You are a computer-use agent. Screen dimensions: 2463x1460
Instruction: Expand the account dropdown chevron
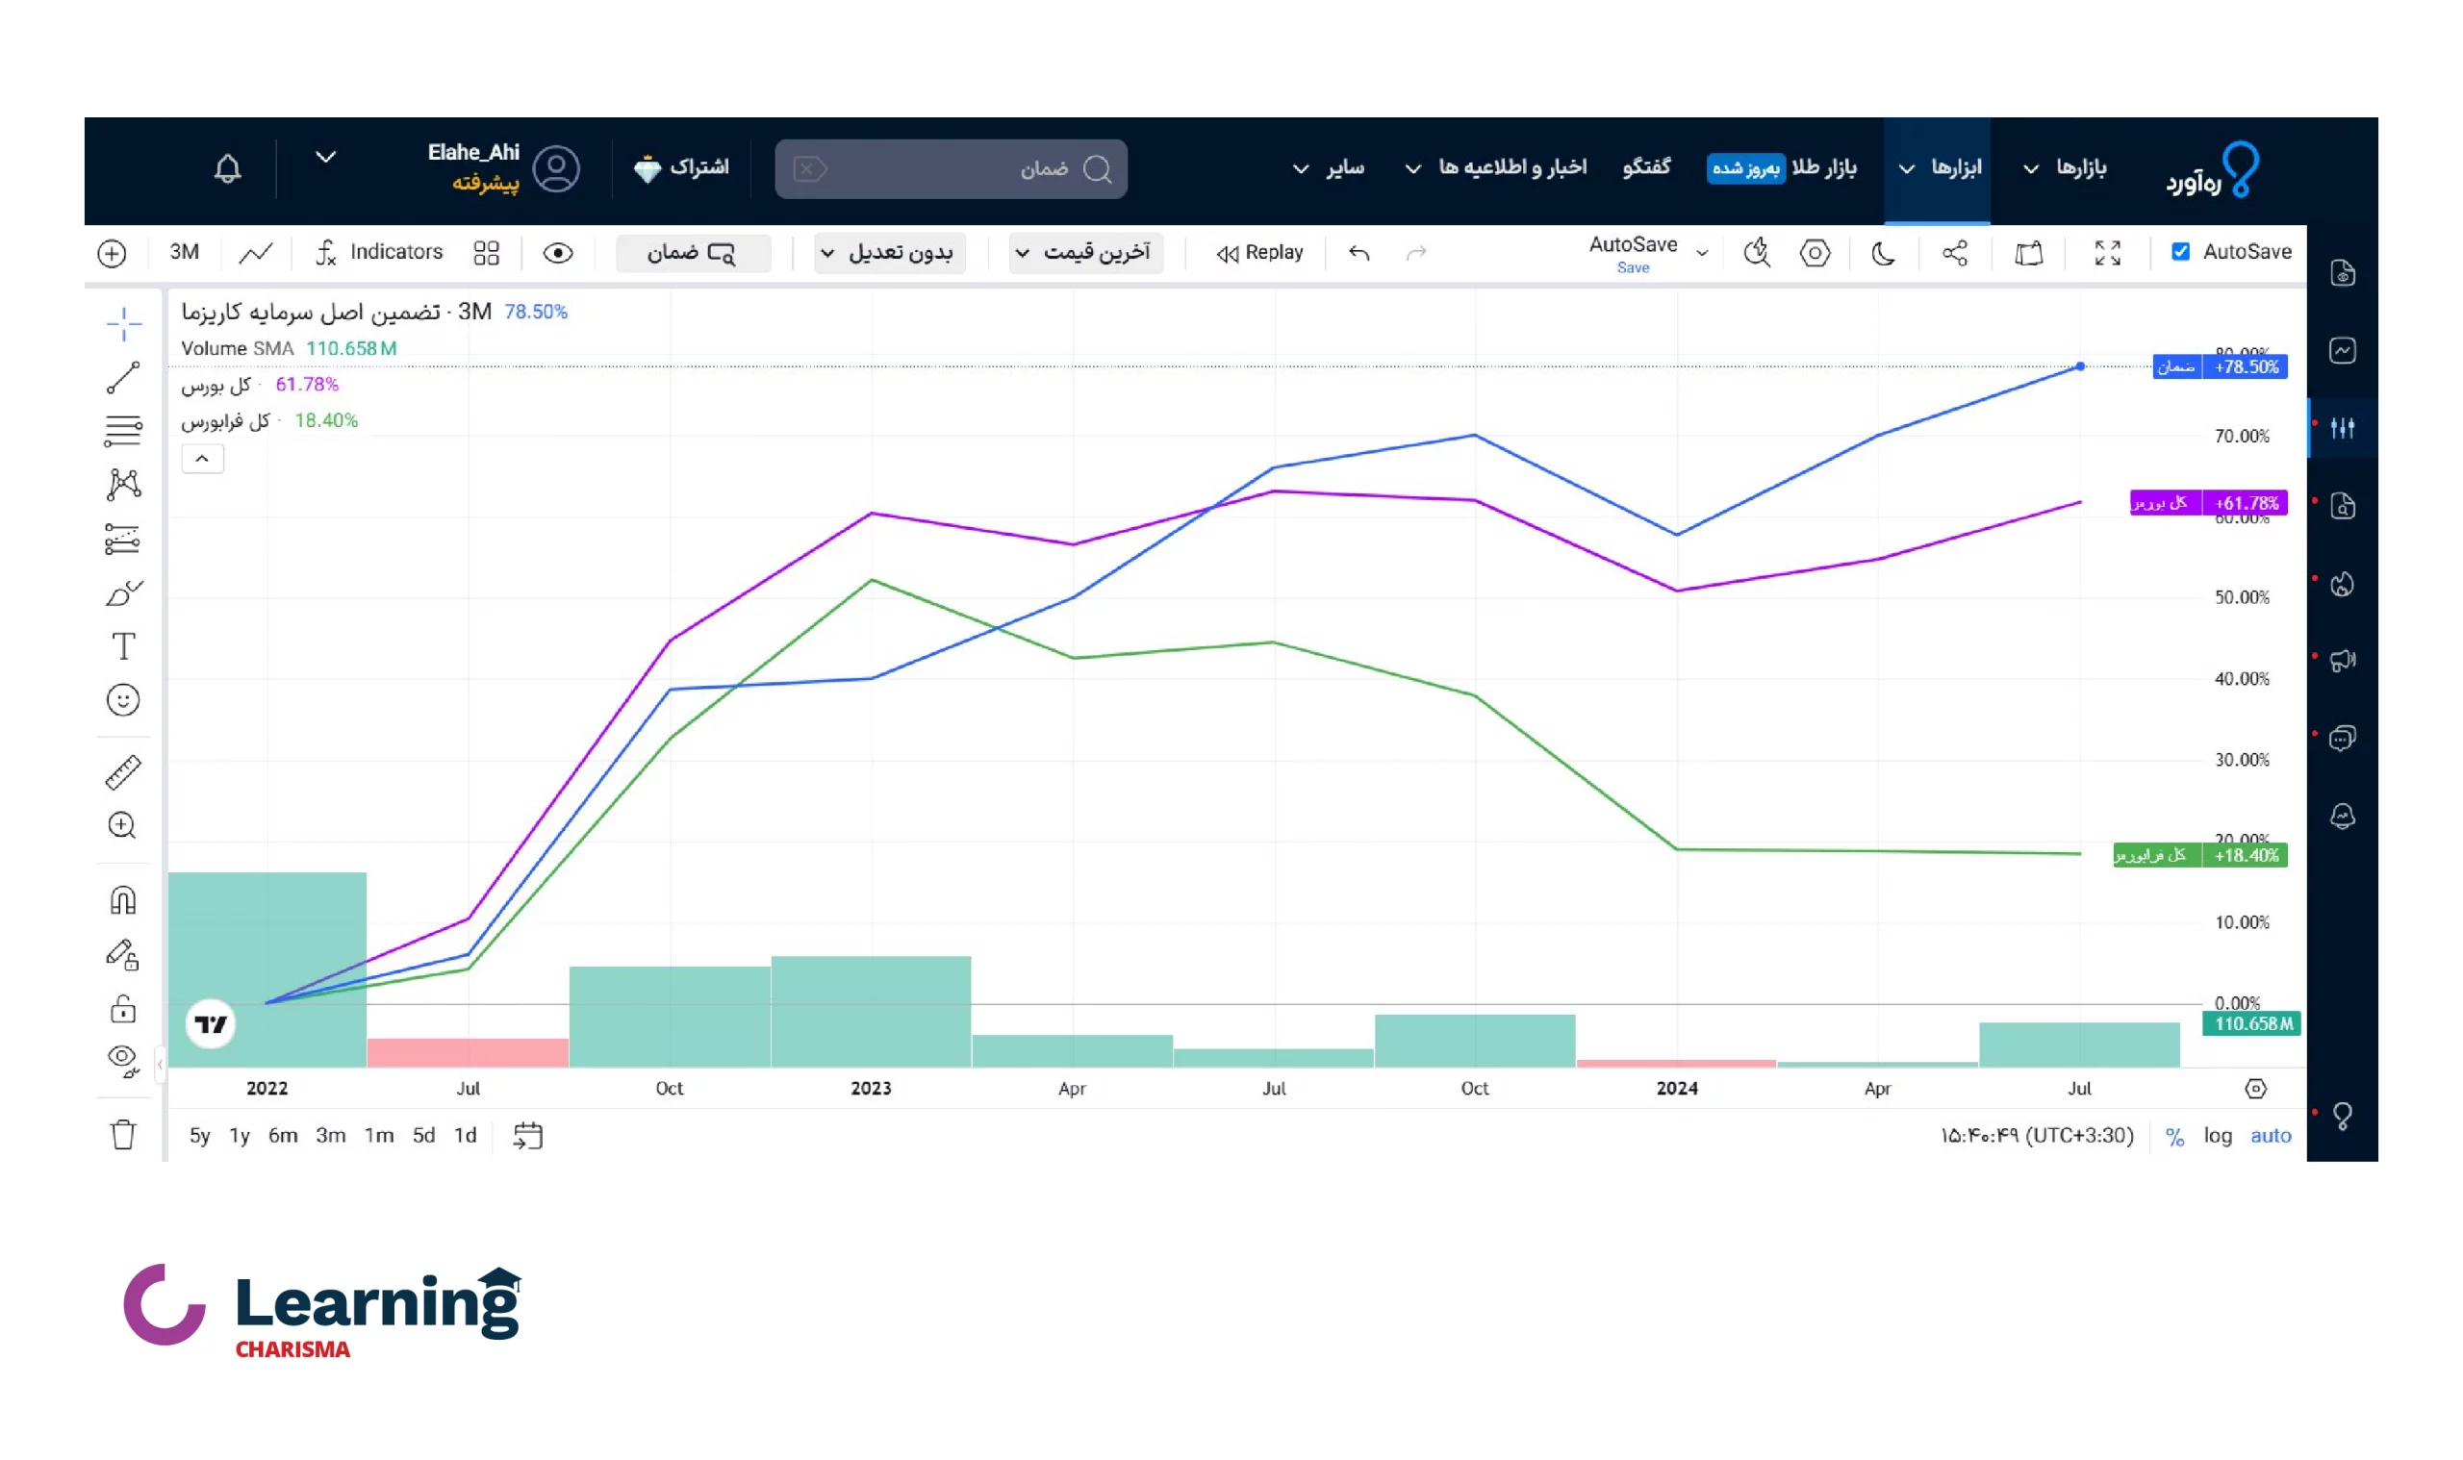(326, 157)
